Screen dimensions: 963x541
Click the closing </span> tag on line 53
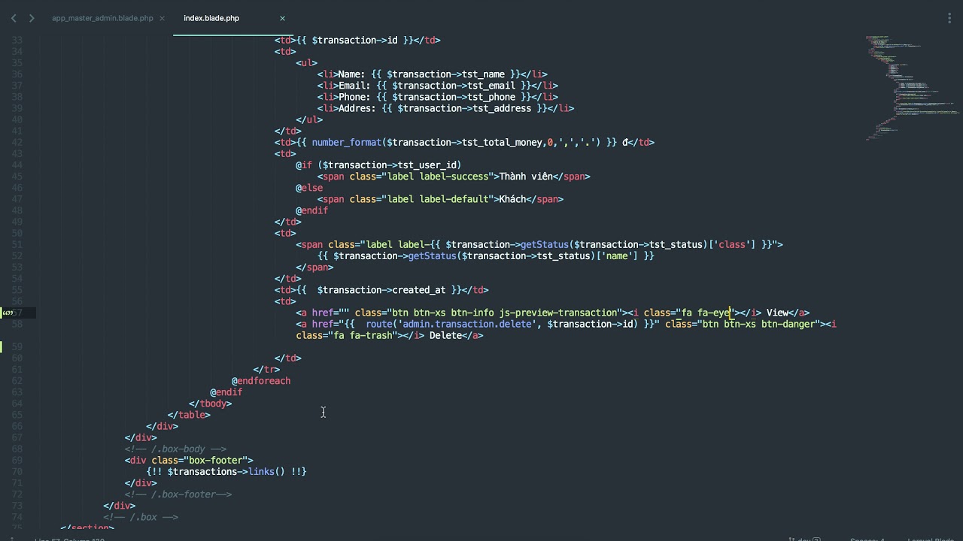coord(314,267)
